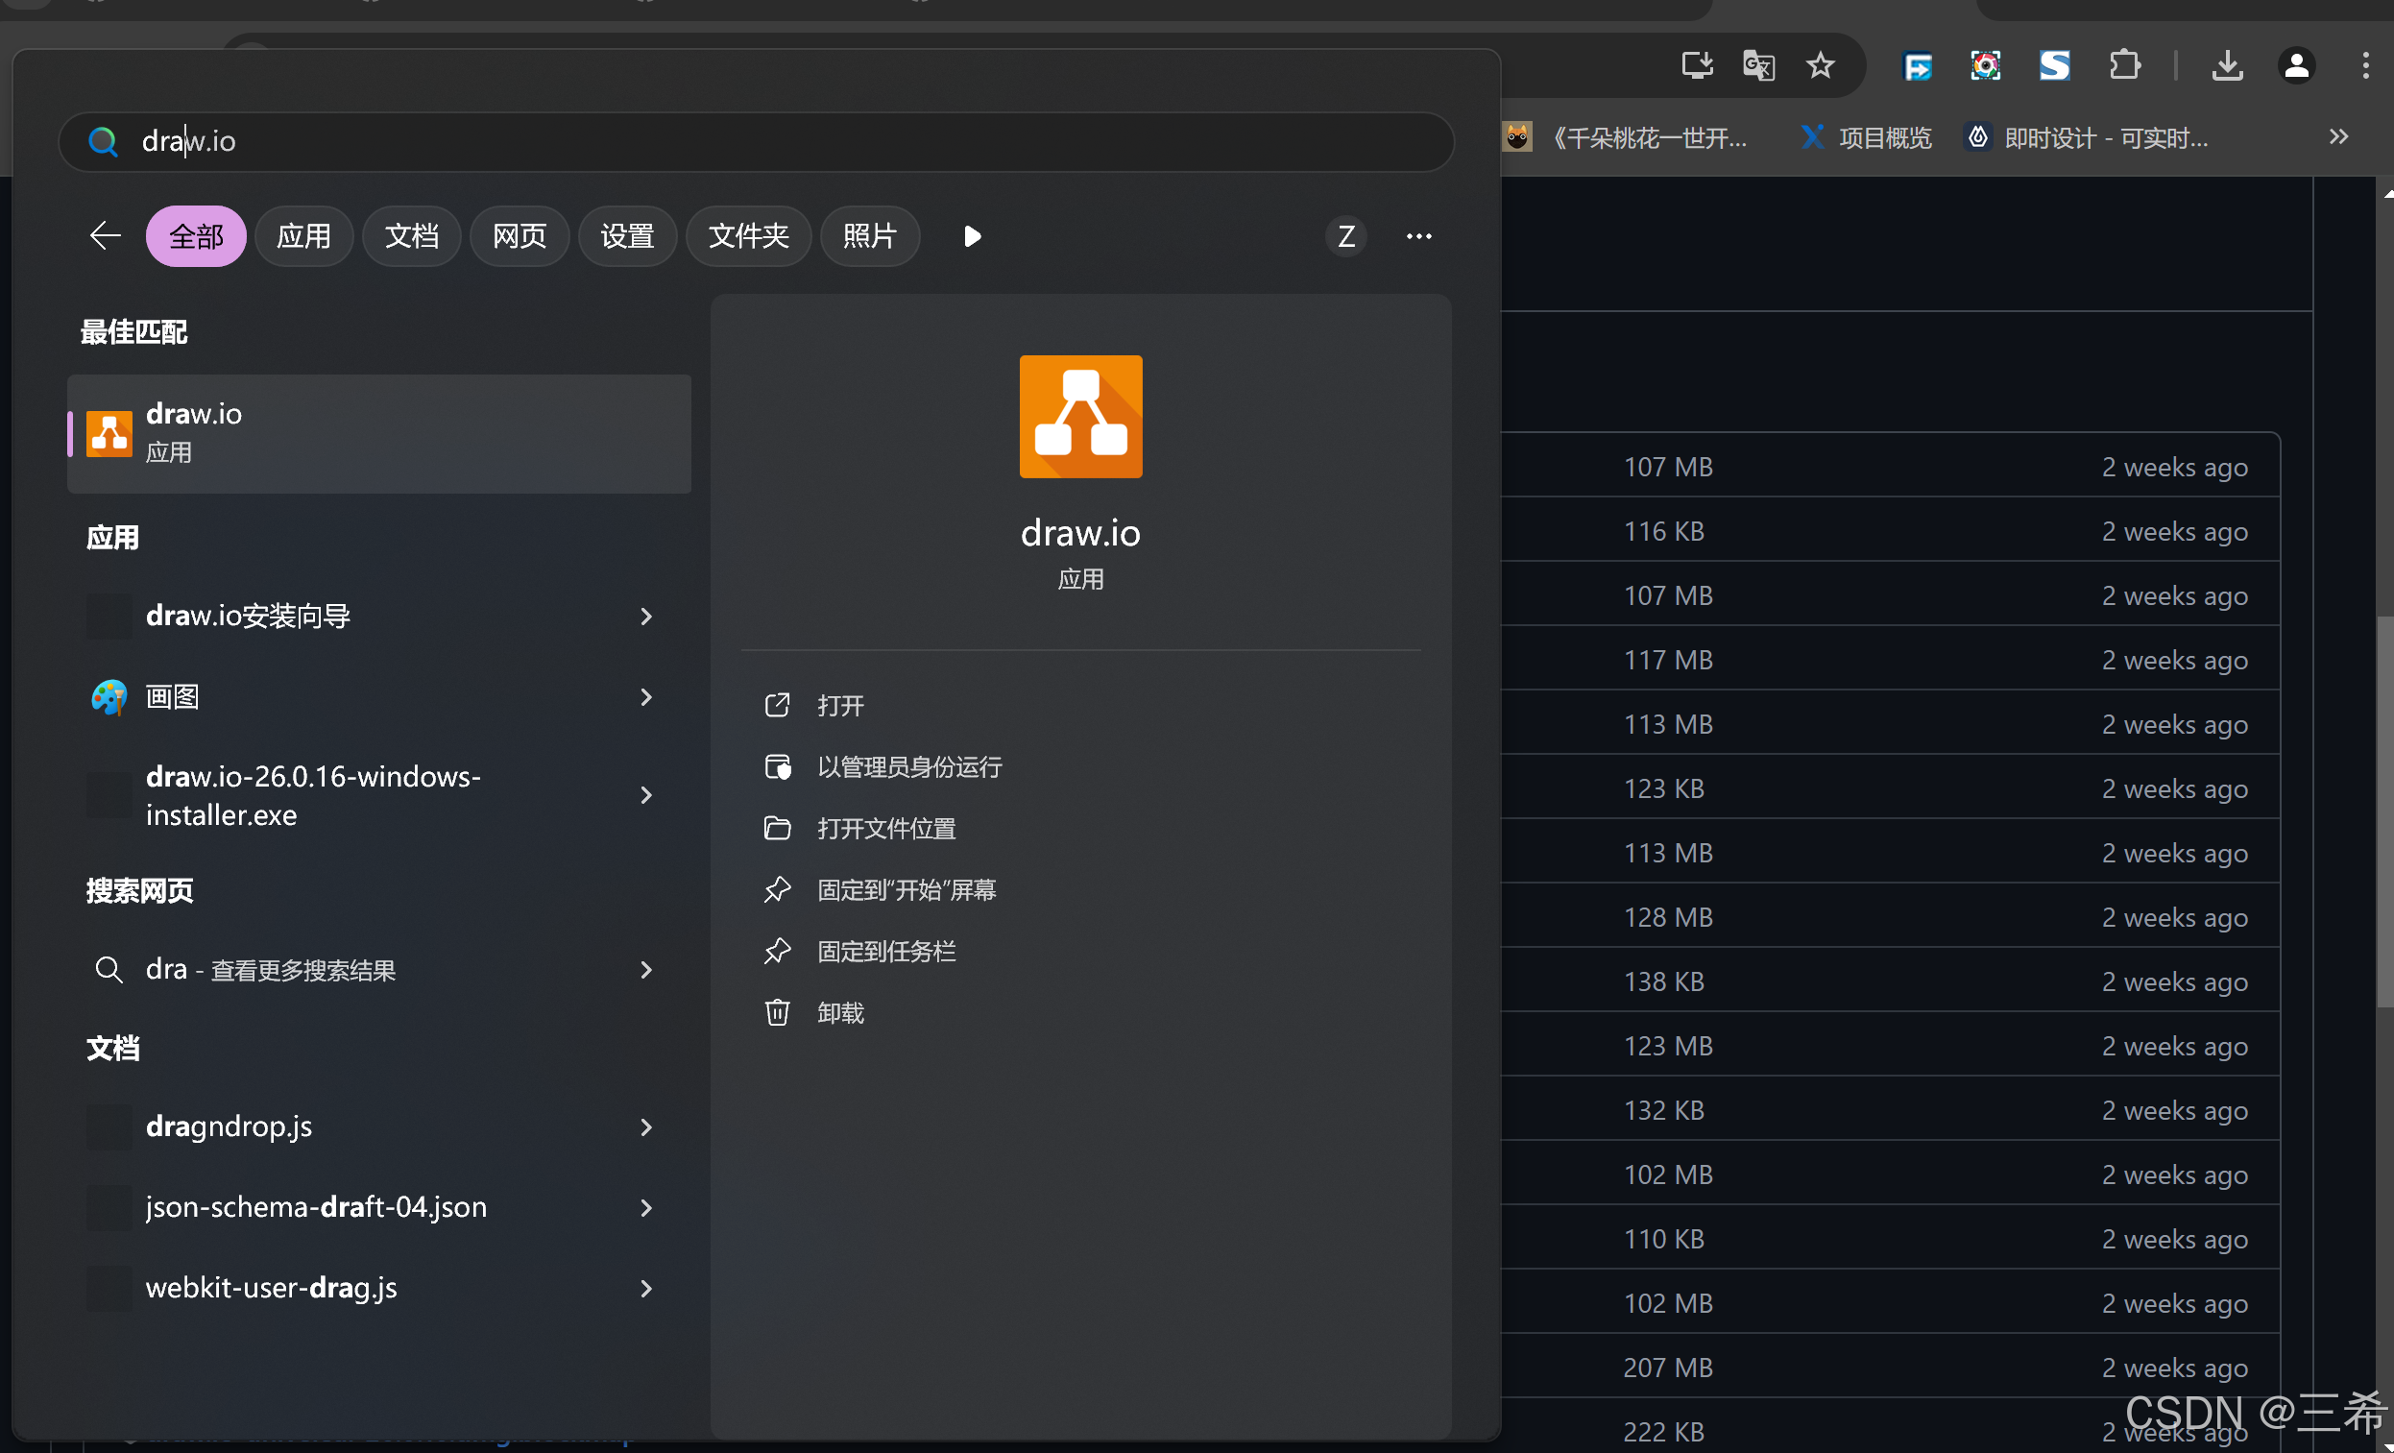The height and width of the screenshot is (1453, 2394).
Task: Open draw.io from the Best match icon
Action: (109, 433)
